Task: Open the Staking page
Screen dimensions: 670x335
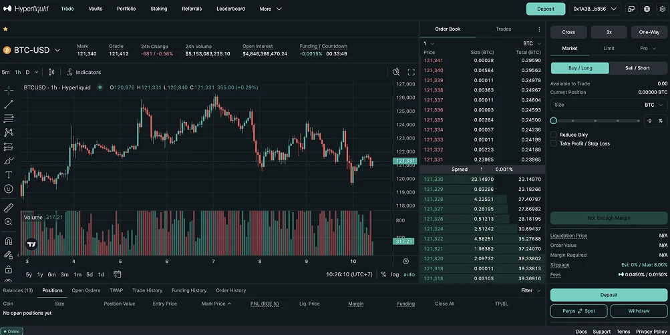Action: (158, 9)
